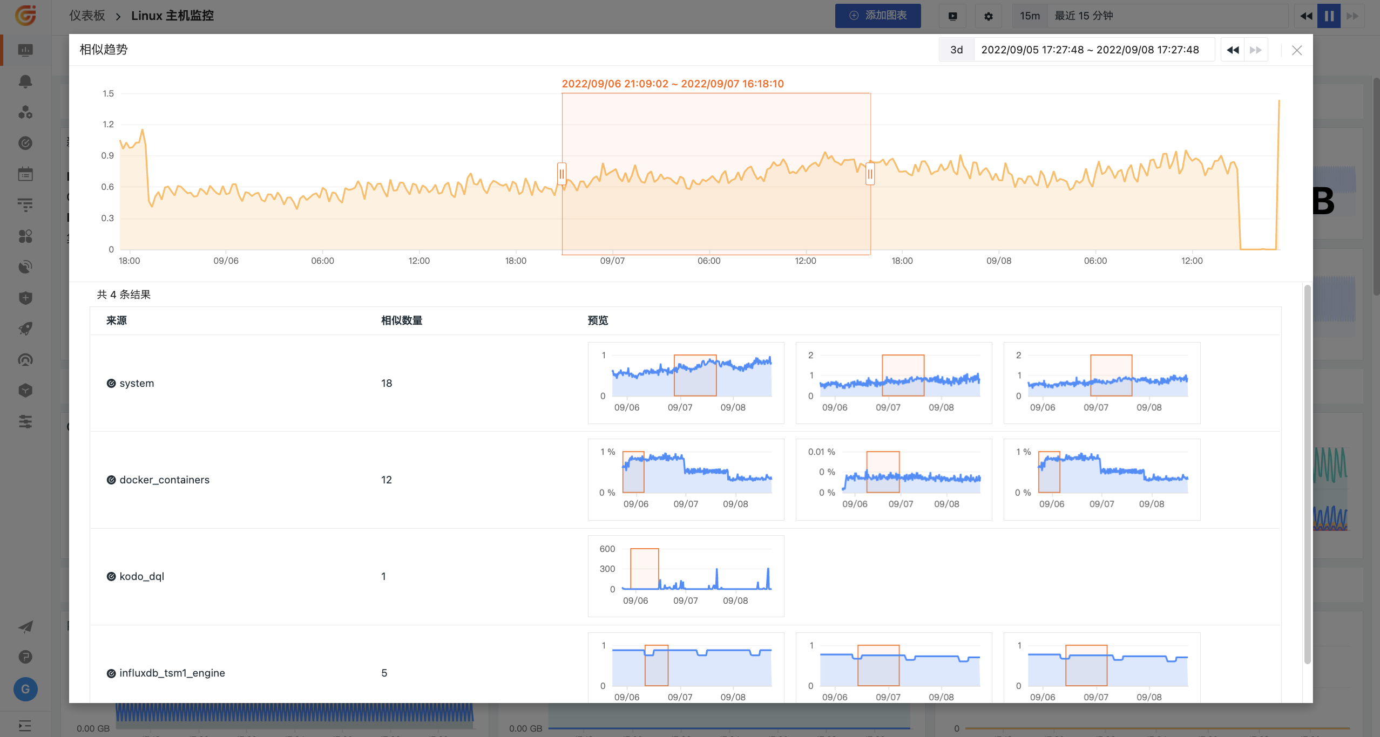Open the 最近 15 分钟 time range selector
The image size is (1380, 737).
[x=1168, y=16]
